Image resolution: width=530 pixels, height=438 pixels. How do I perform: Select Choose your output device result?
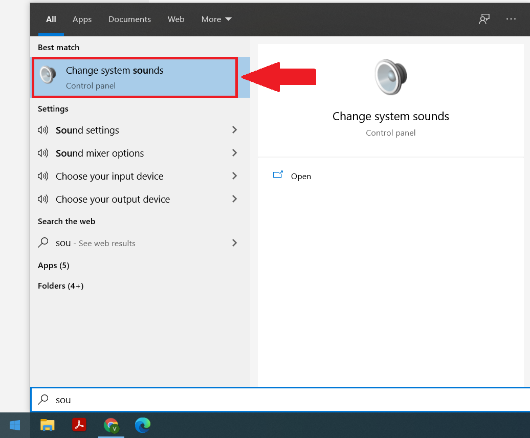[140, 199]
